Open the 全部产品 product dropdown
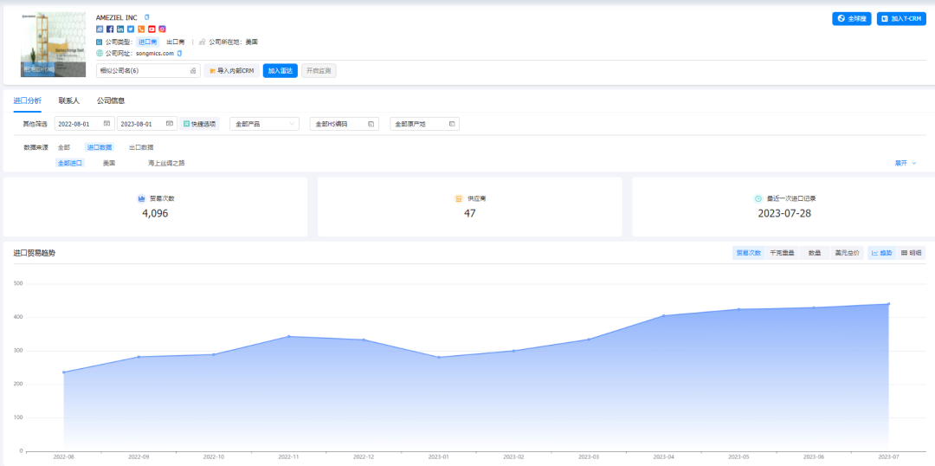Viewport: 935px width, 466px height. 265,124
